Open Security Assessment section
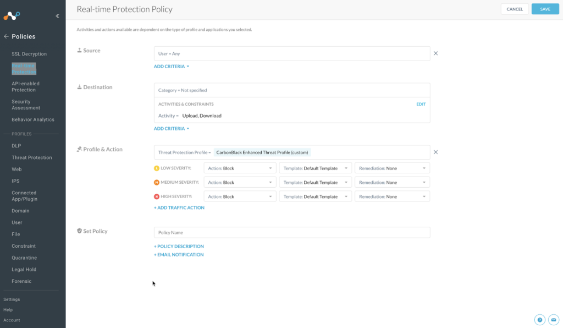563x328 pixels. (x=26, y=105)
